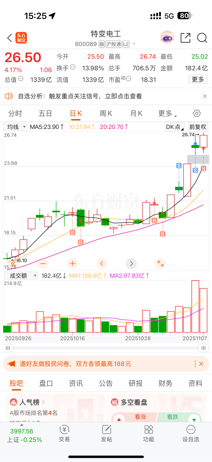212x462 pixels.
Task: Open 发帖 post icon
Action: (x=107, y=433)
